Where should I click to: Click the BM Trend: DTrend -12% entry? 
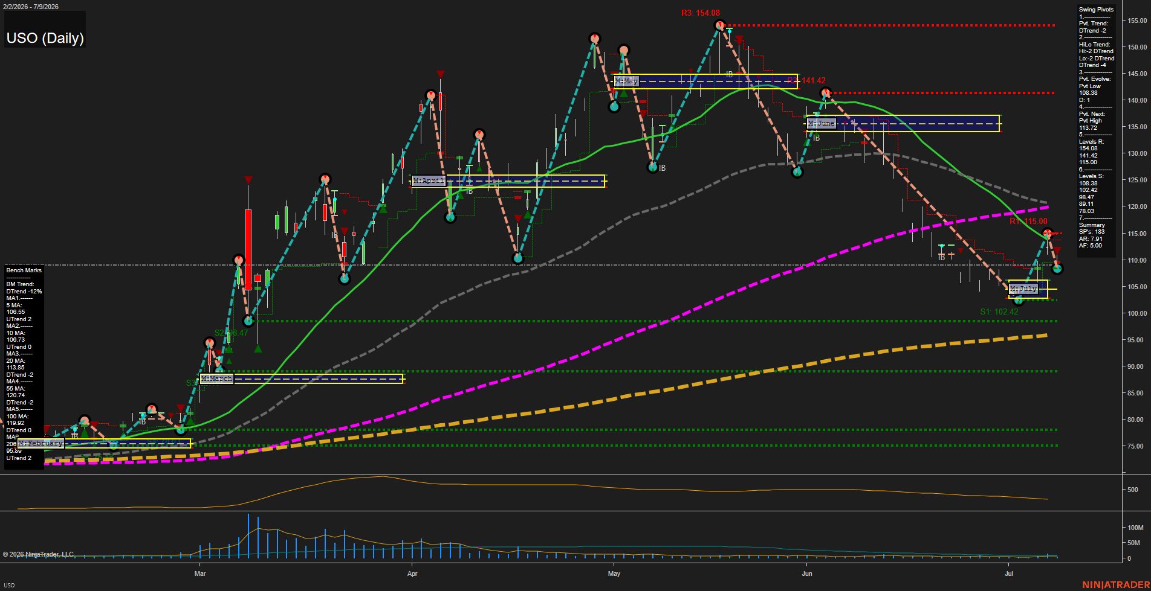[x=24, y=288]
